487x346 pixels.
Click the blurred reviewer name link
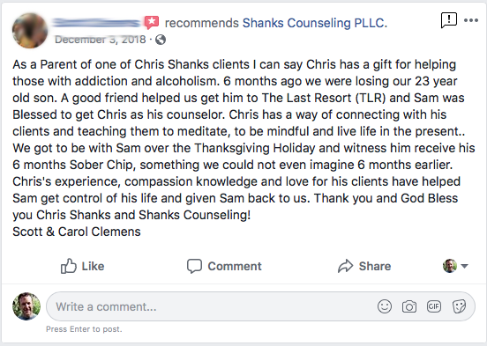coord(96,23)
